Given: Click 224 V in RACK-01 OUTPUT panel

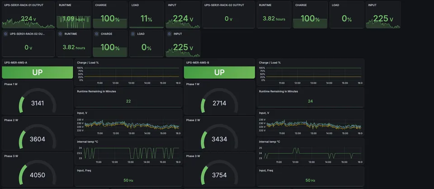Looking at the screenshot, I should coord(28,19).
